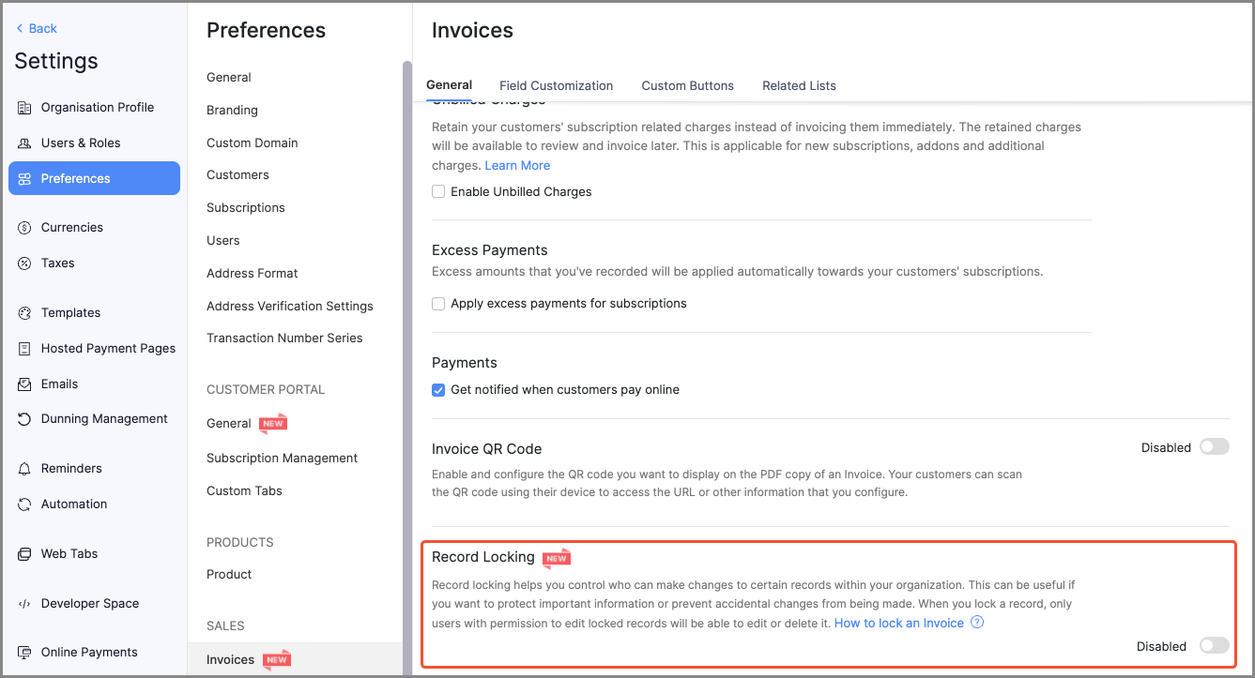Image resolution: width=1255 pixels, height=678 pixels.
Task: Switch to the Field Customization tab
Action: (x=556, y=85)
